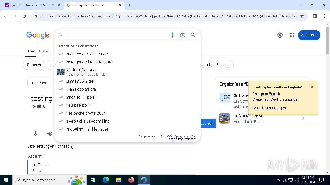330x185 pixels.
Task: Select suggestion nato generalsekretär rutte
Action: 127,62
